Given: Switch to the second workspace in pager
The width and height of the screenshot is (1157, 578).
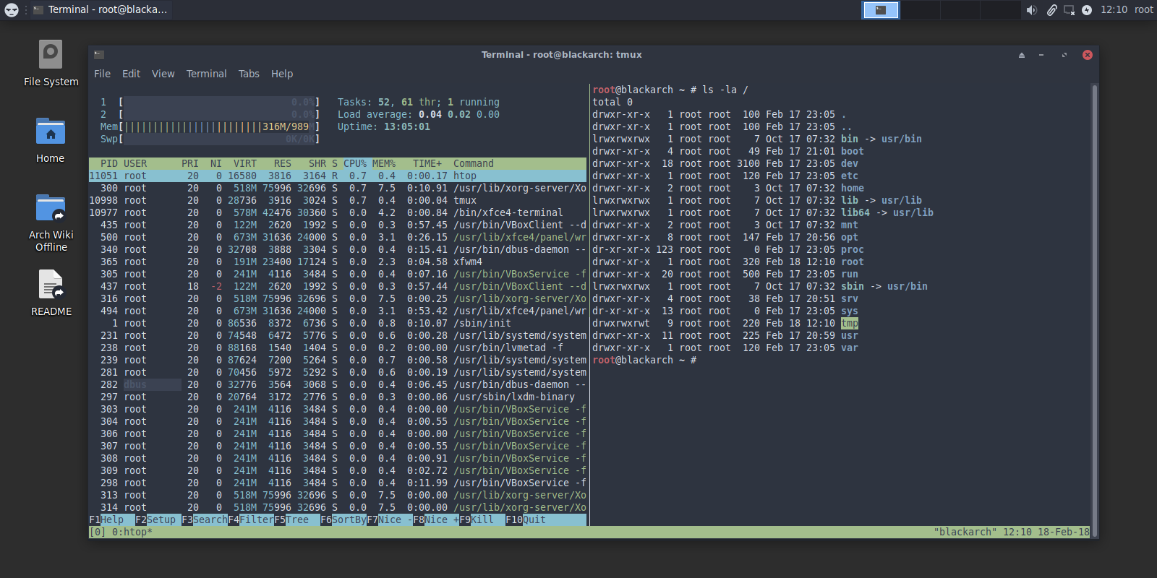Looking at the screenshot, I should (x=921, y=10).
